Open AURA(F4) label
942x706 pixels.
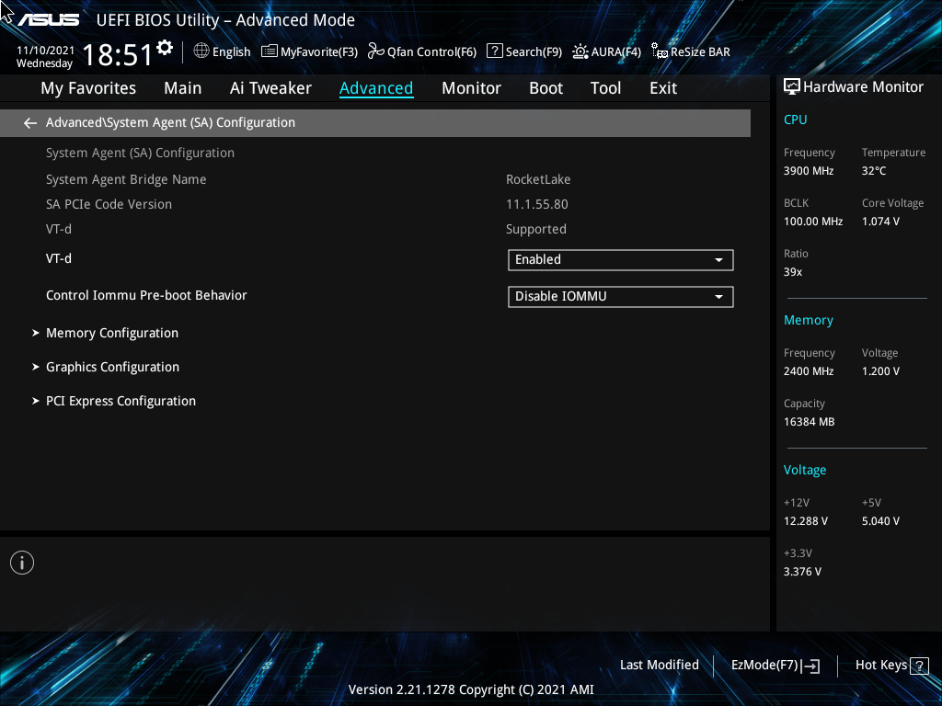coord(615,52)
